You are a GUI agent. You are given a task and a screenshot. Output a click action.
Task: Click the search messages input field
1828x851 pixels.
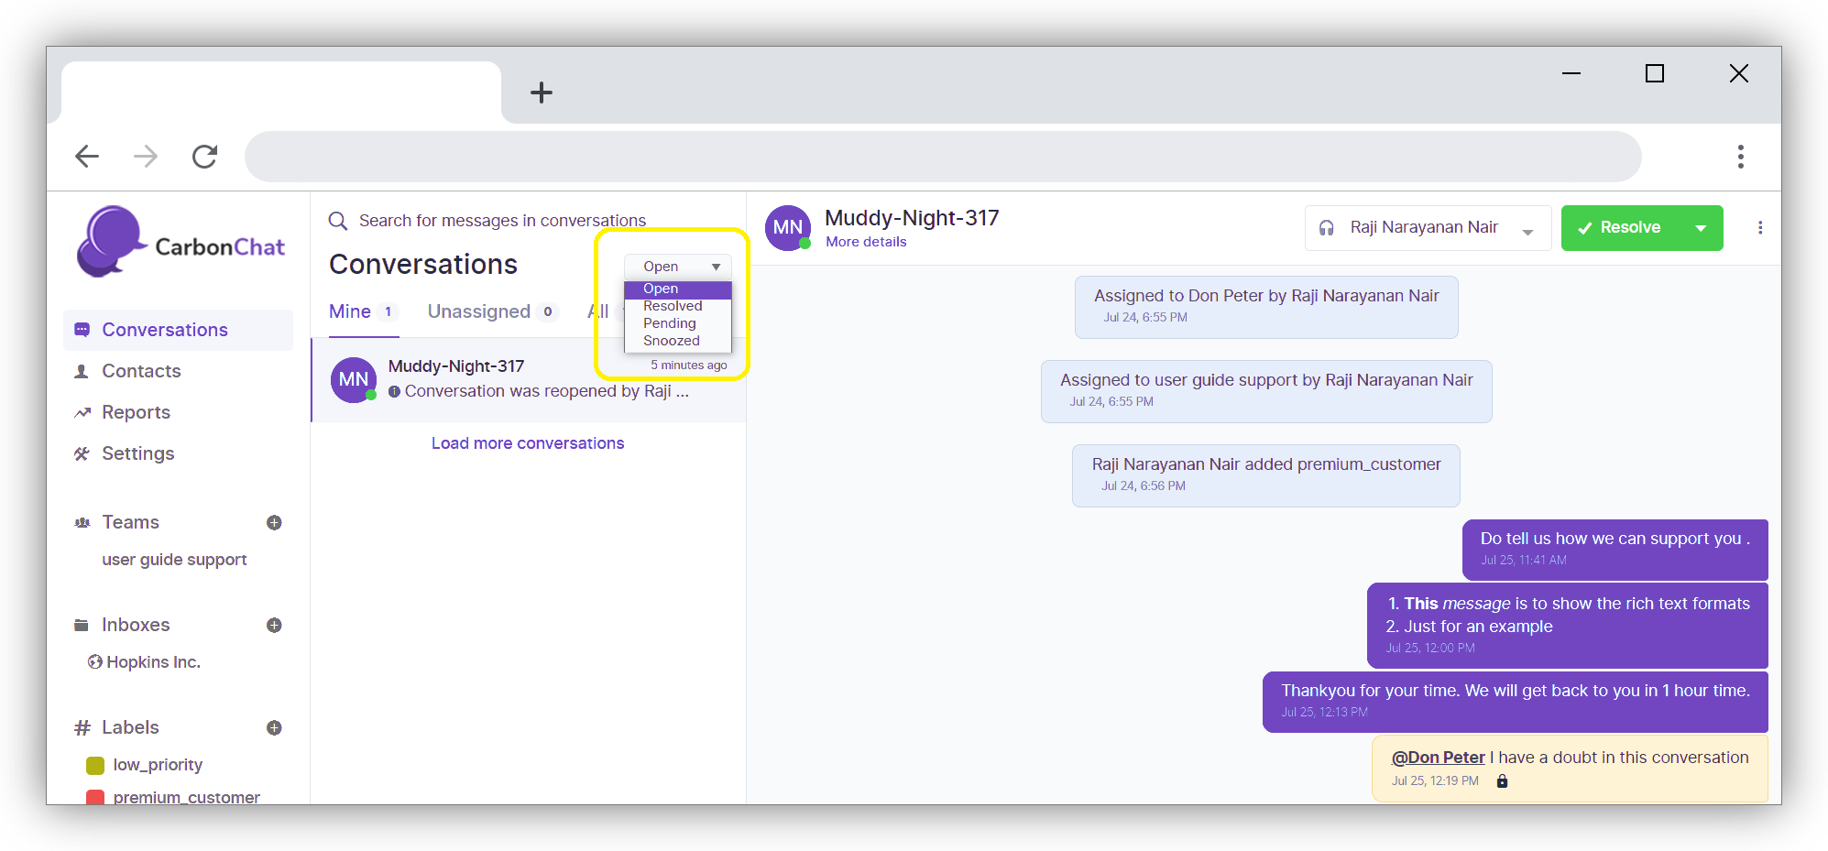502,222
